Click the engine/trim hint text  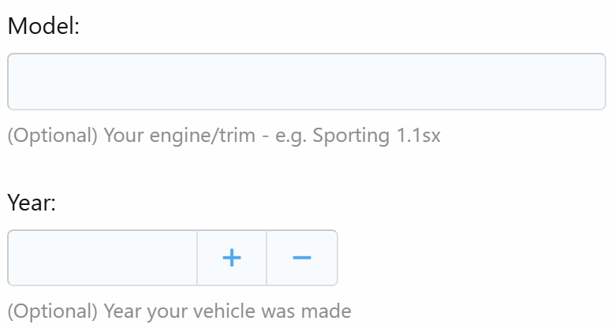[x=224, y=136]
